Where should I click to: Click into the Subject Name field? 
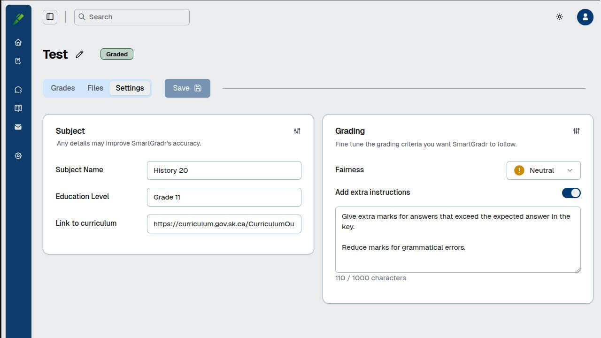[x=224, y=170]
